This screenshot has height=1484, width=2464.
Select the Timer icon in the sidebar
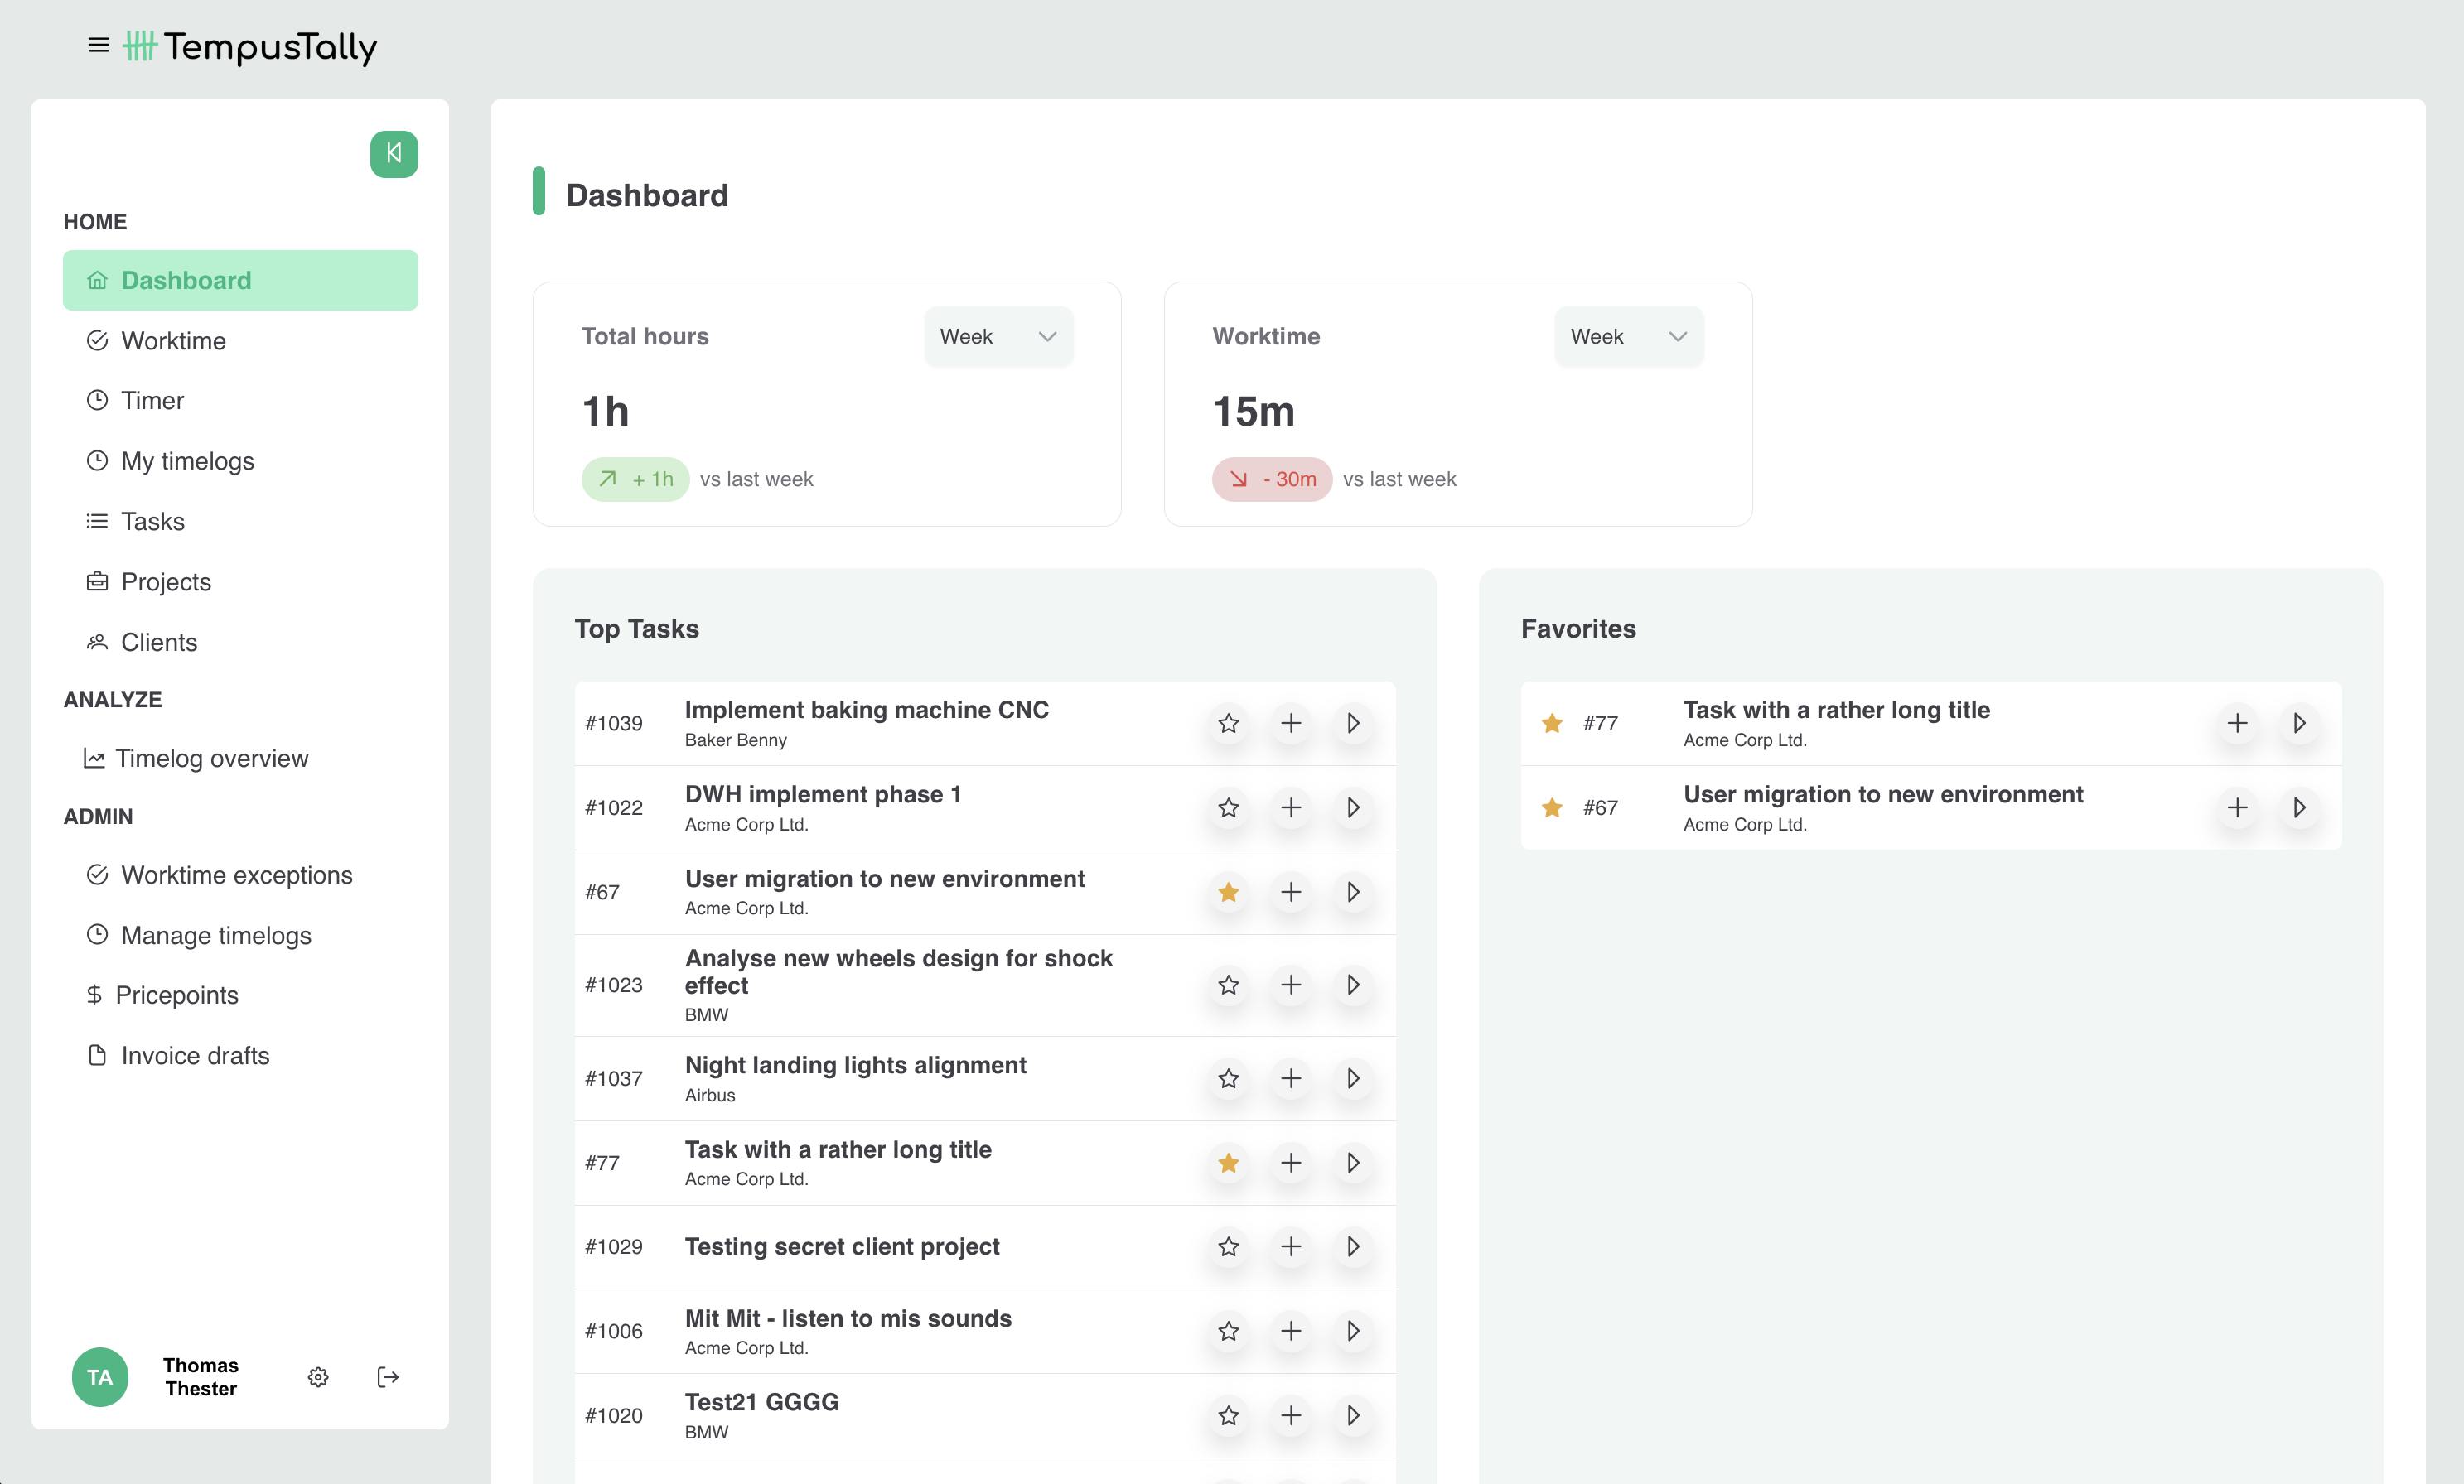click(x=97, y=400)
